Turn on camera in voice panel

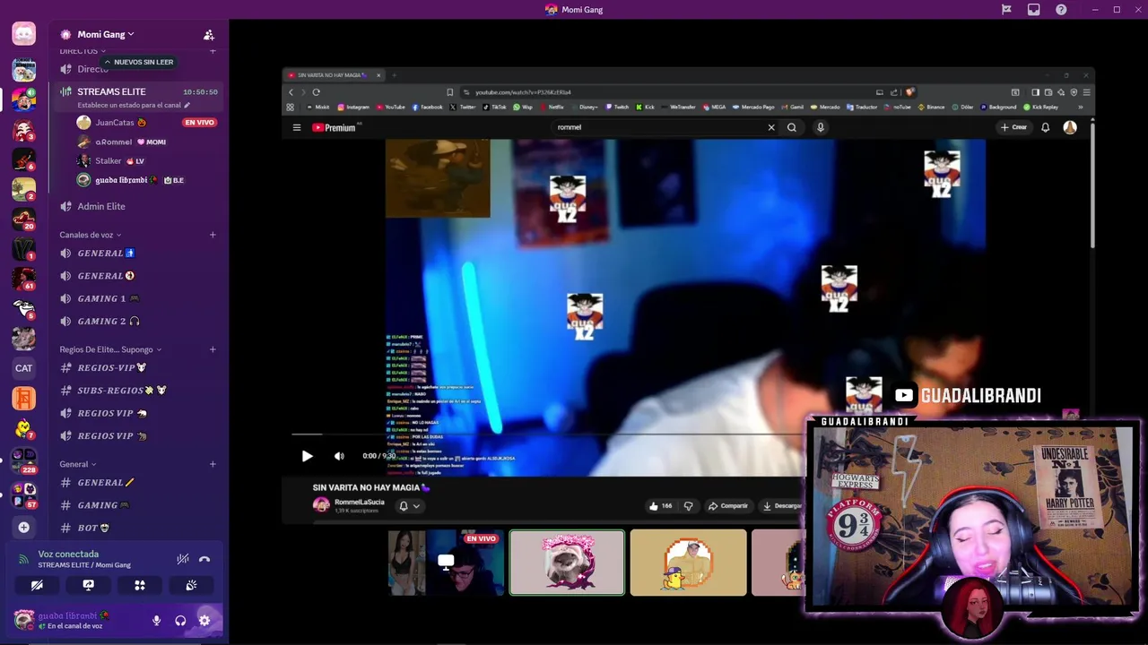(x=37, y=585)
